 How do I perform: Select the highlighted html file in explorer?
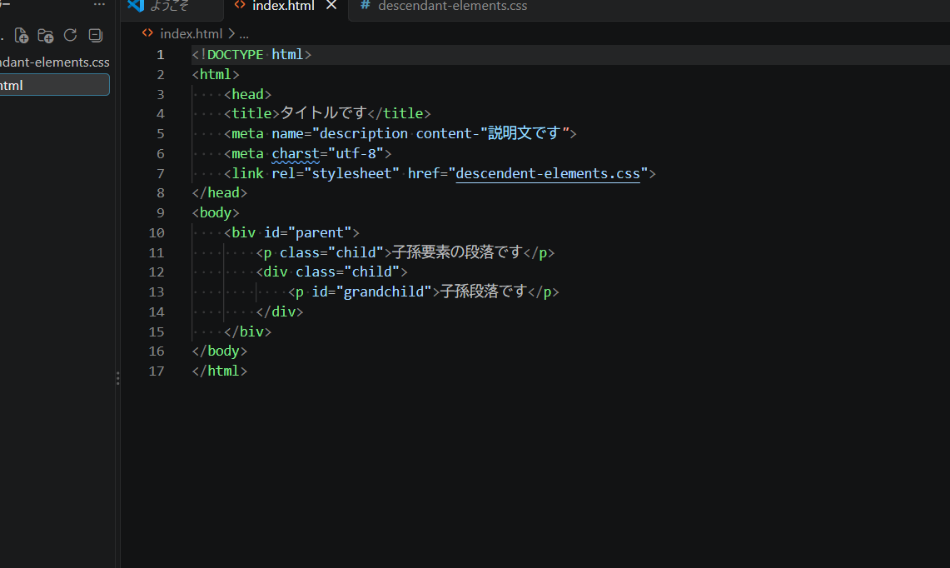pos(54,85)
